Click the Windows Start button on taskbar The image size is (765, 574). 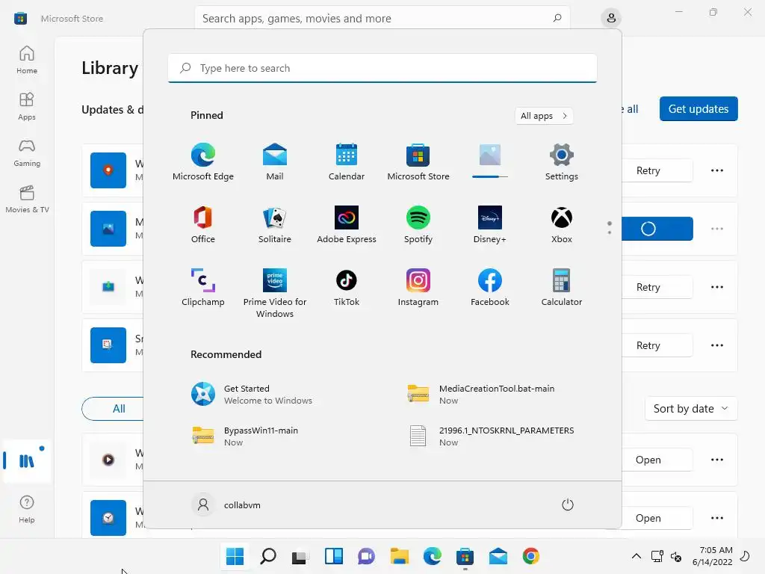pos(235,556)
